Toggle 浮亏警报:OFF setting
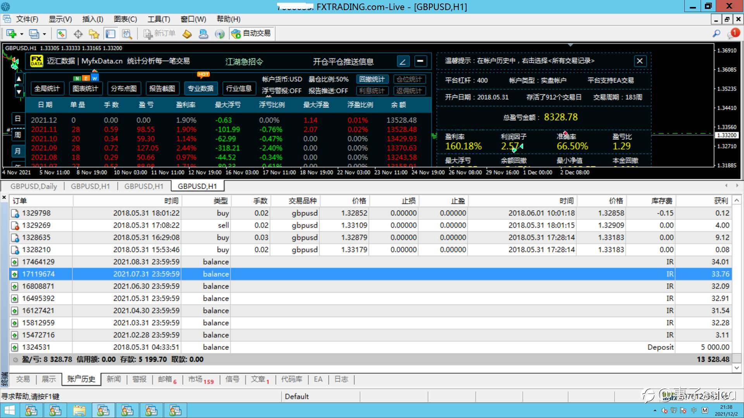 (x=282, y=91)
